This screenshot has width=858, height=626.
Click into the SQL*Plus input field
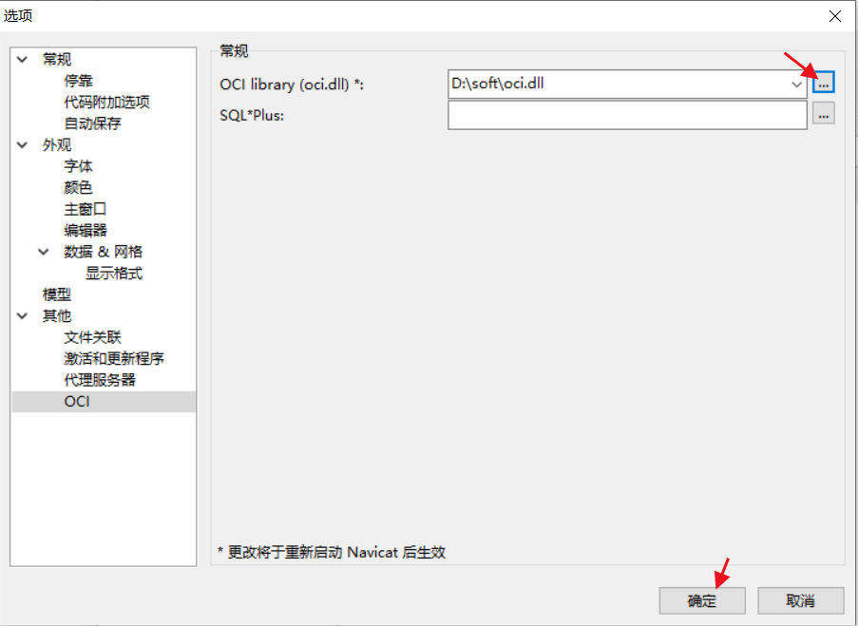tap(627, 115)
